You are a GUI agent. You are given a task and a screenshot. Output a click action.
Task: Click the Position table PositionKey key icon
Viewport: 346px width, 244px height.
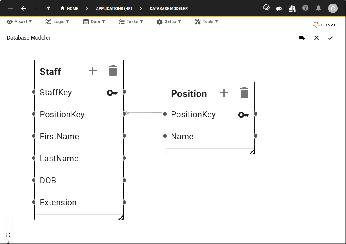tap(244, 115)
